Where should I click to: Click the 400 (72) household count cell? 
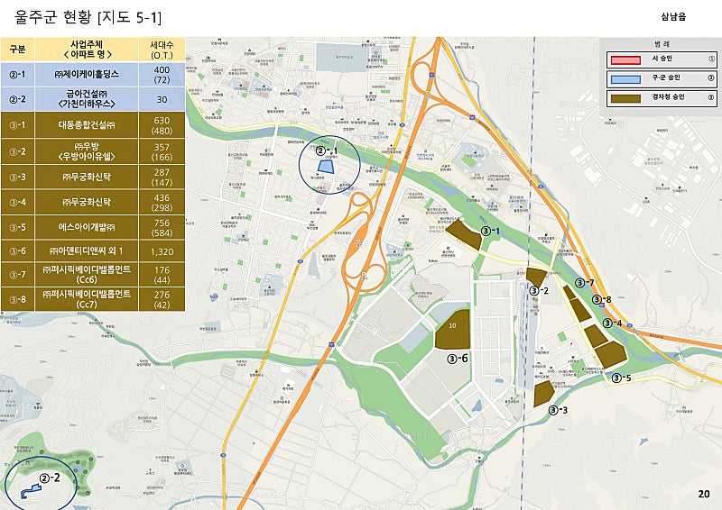click(x=162, y=75)
